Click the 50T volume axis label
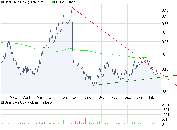Image resolution: width=177 pixels, height=130 pixels. (165, 119)
